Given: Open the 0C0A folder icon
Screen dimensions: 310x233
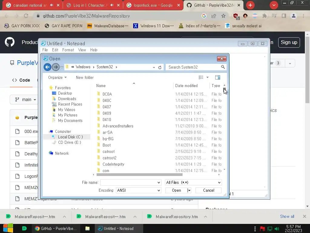Looking at the screenshot, I should click(x=98, y=94).
